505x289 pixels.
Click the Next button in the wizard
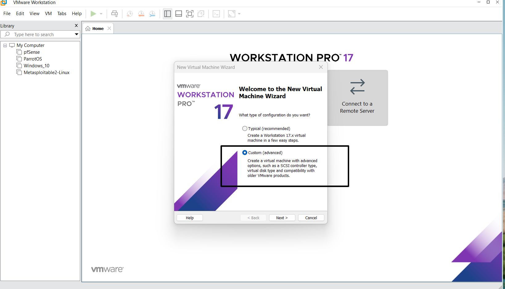click(x=282, y=218)
